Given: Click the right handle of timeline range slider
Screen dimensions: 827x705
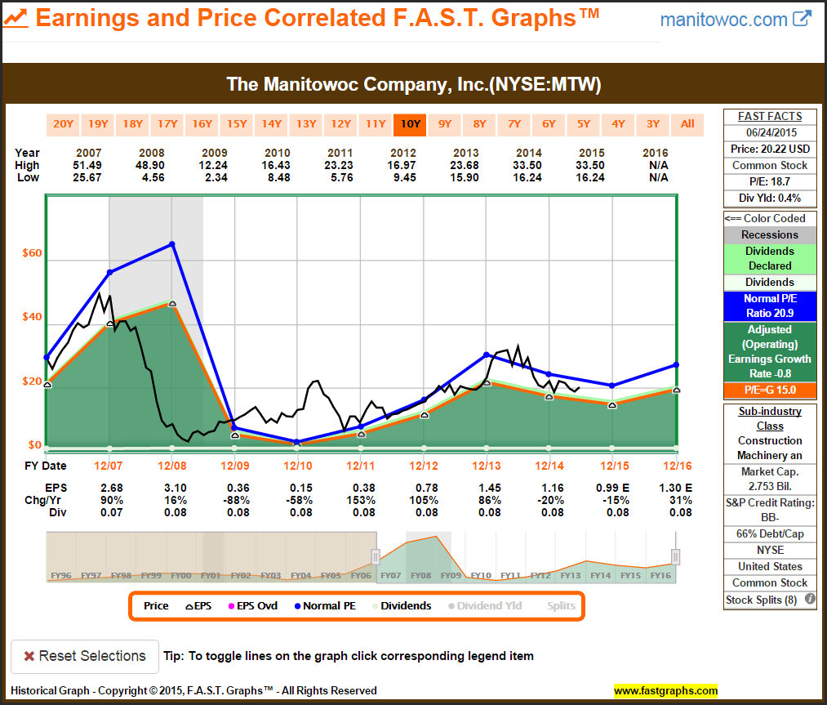Looking at the screenshot, I should (675, 556).
